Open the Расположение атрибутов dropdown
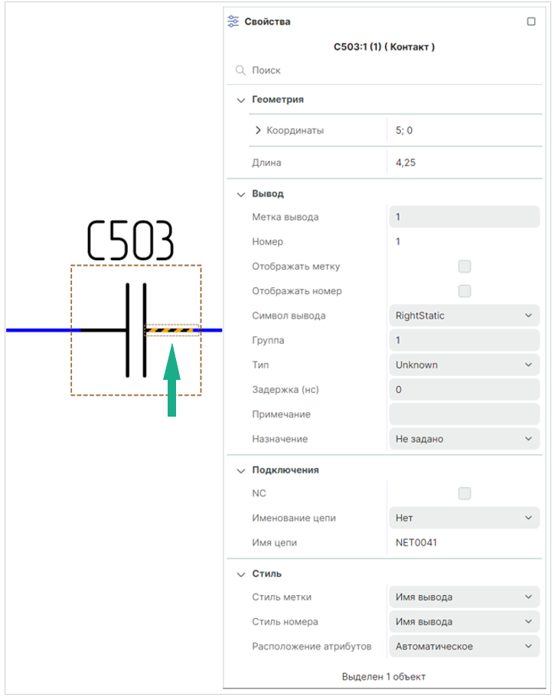The image size is (555, 700). pos(464,646)
